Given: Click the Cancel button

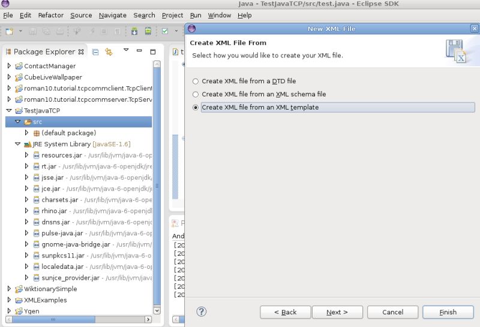Looking at the screenshot, I should pyautogui.click(x=393, y=312).
